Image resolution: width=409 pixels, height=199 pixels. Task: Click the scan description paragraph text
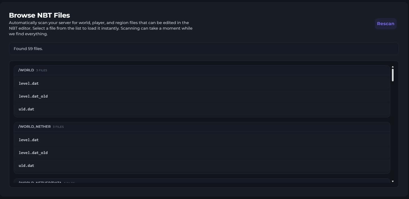pyautogui.click(x=101, y=28)
